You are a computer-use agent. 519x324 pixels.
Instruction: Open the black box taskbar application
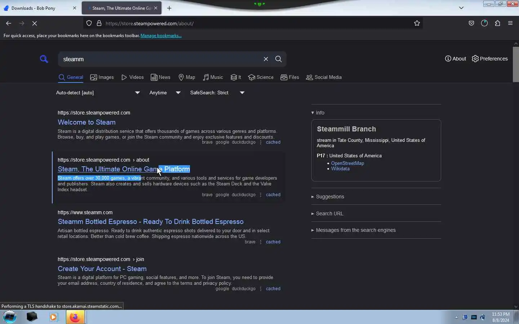click(32, 317)
